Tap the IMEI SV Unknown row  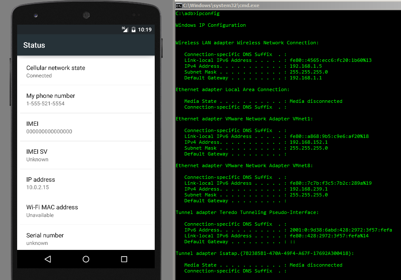pos(86,155)
